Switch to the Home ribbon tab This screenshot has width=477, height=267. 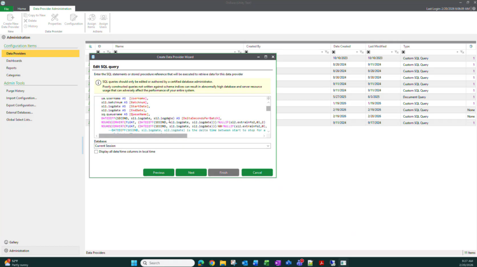[x=22, y=8]
